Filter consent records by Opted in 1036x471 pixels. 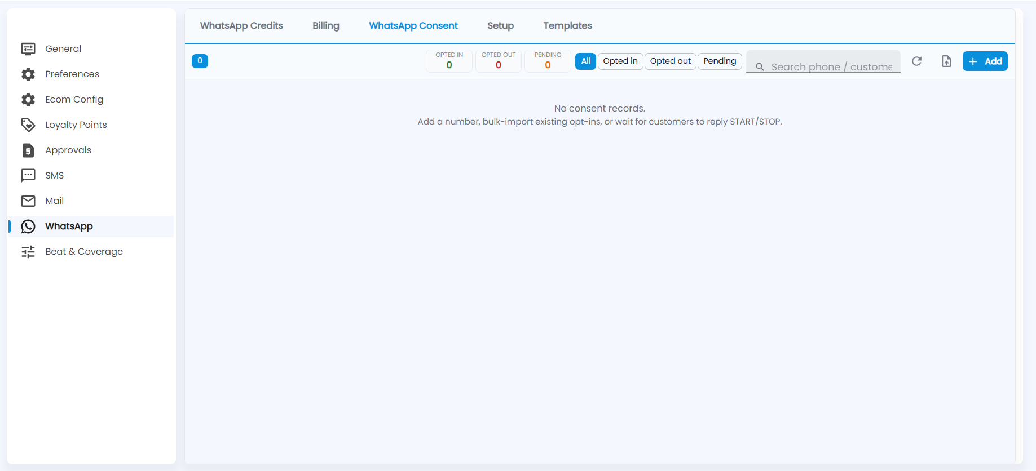tap(620, 61)
